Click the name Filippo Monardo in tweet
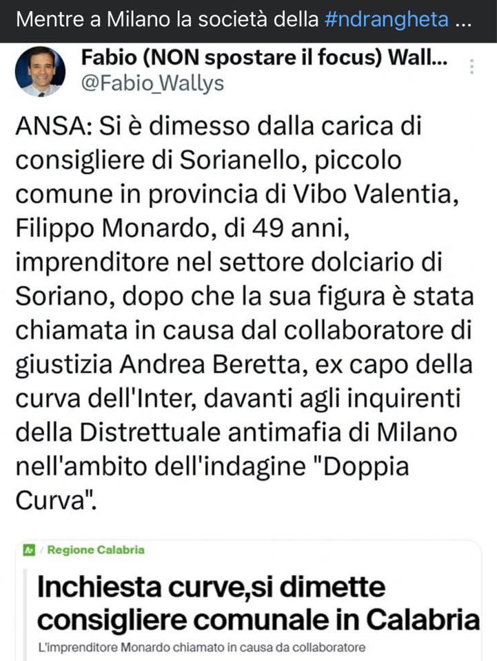The image size is (497, 661). pyautogui.click(x=113, y=229)
